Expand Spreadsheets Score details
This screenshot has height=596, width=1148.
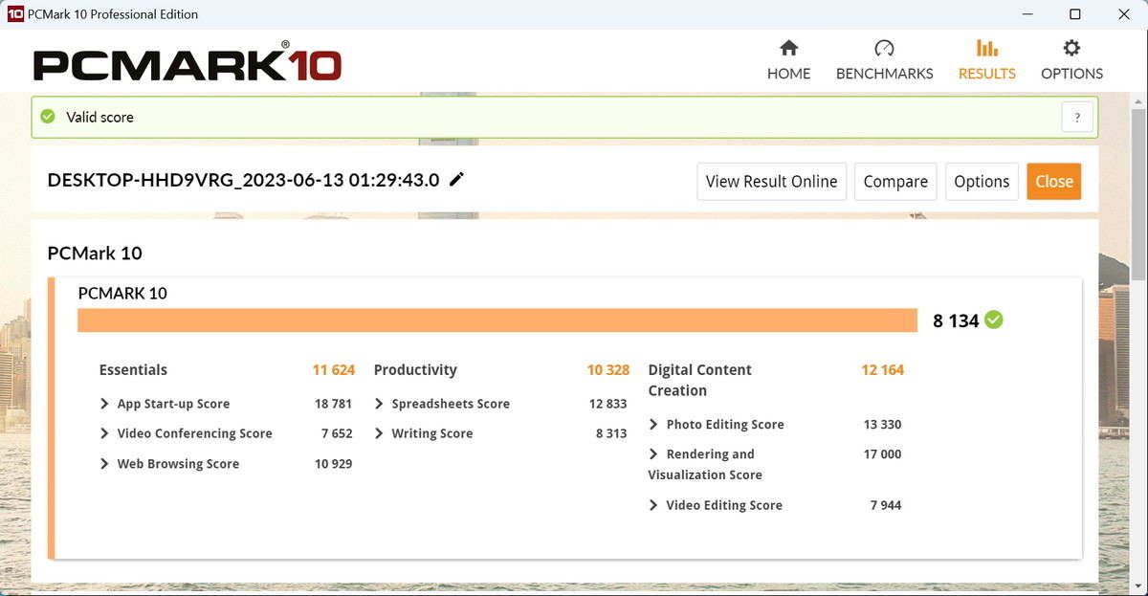tap(379, 404)
